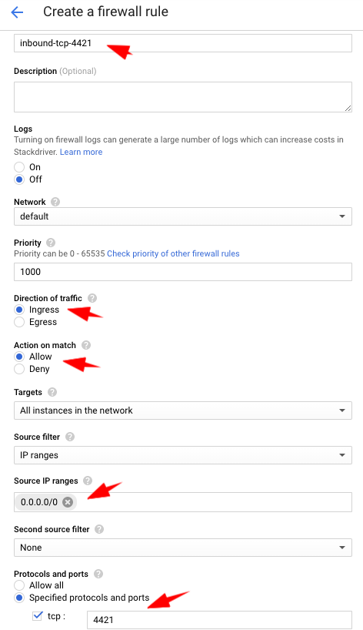Open Targets All instances dropdown
363x630 pixels.
pyautogui.click(x=183, y=411)
